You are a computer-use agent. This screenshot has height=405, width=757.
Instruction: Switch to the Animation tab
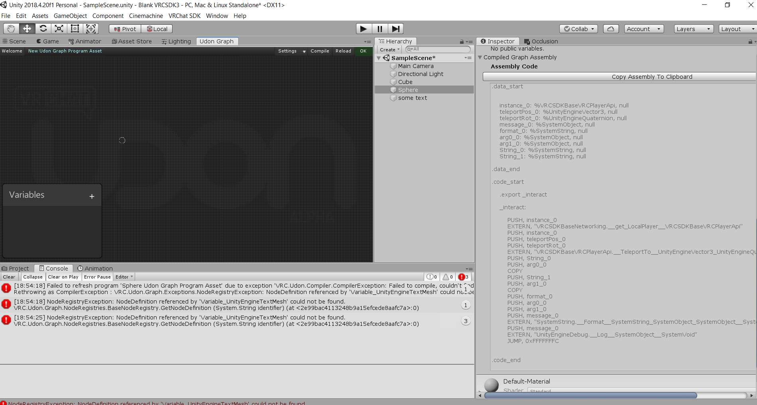(95, 269)
